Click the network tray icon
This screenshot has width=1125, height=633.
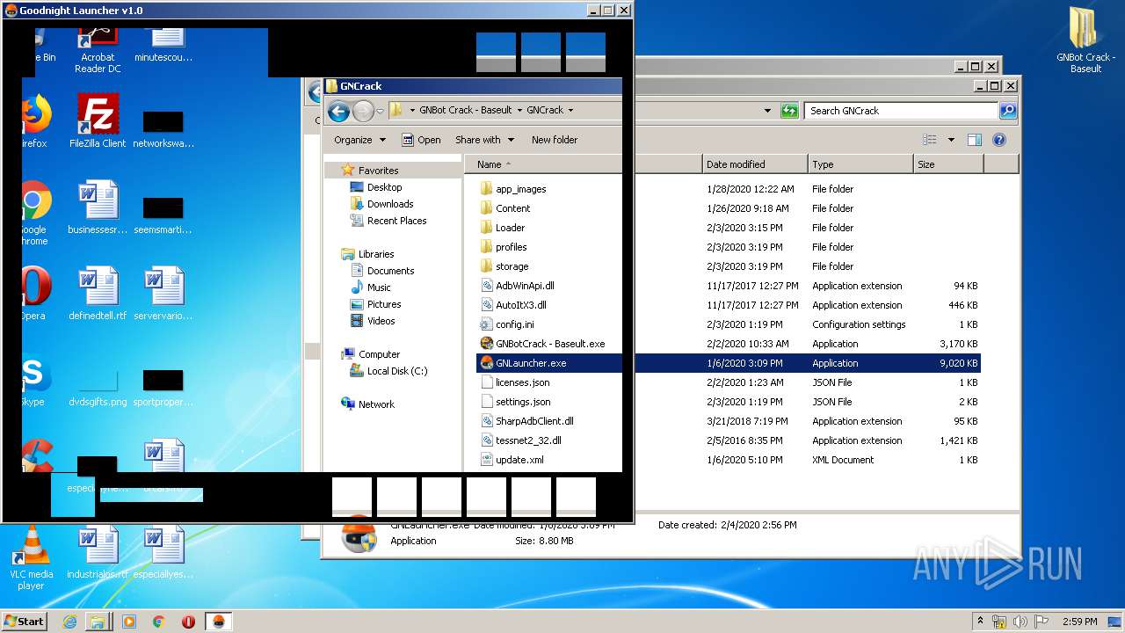tap(999, 622)
